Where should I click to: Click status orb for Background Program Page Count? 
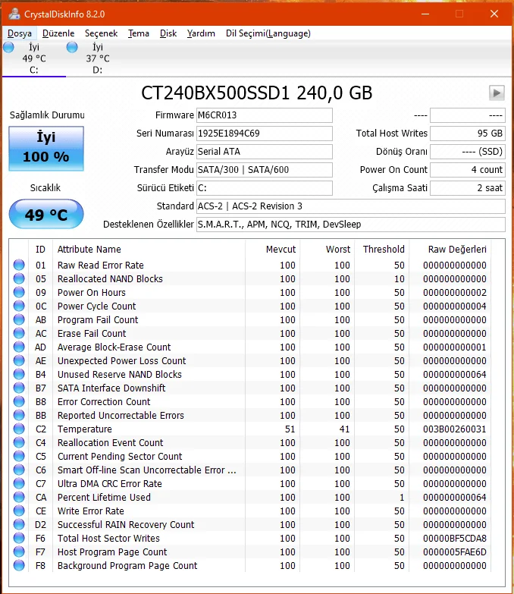pos(19,565)
